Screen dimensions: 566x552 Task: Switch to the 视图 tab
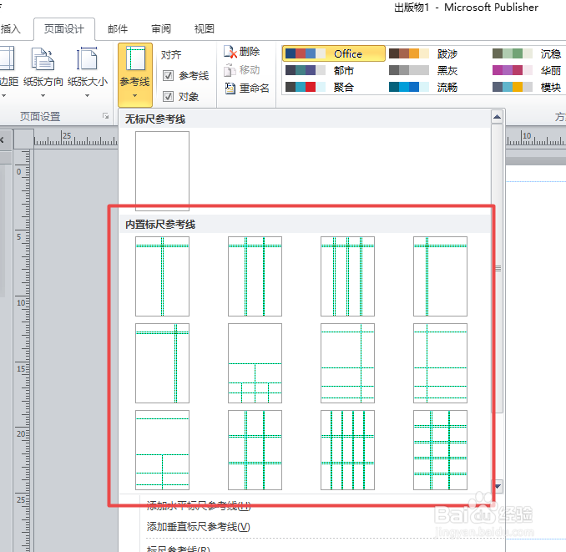coord(205,29)
